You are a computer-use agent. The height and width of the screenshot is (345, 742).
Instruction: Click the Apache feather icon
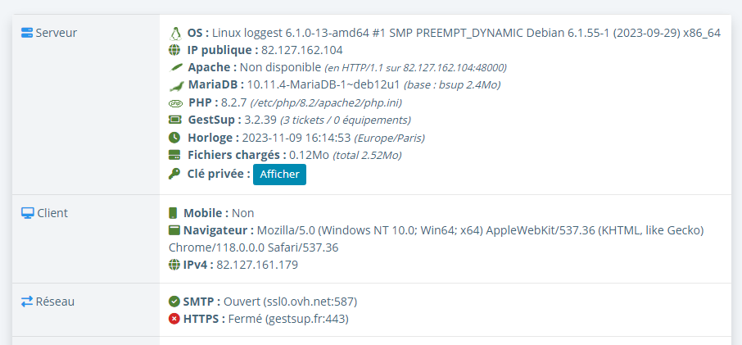point(175,68)
